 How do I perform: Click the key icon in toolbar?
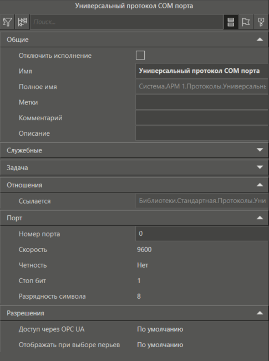tap(261, 22)
